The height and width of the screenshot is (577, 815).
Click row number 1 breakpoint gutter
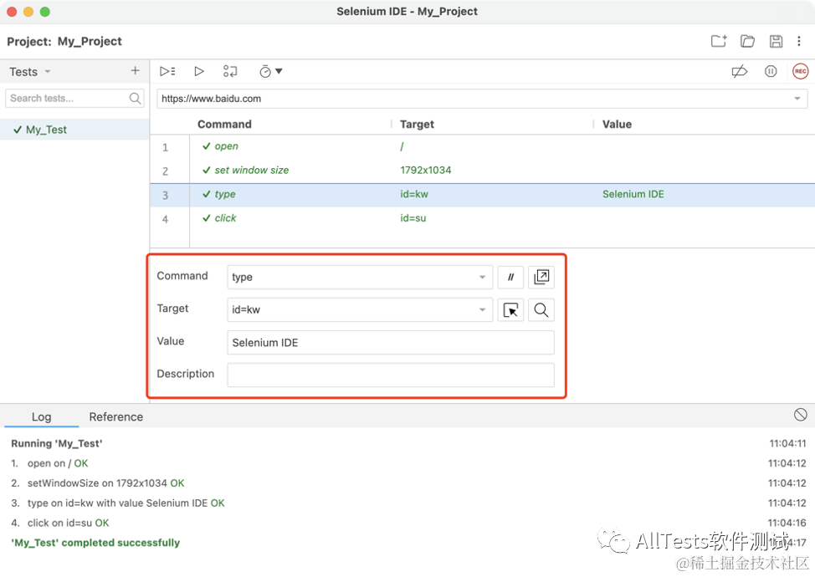(166, 147)
